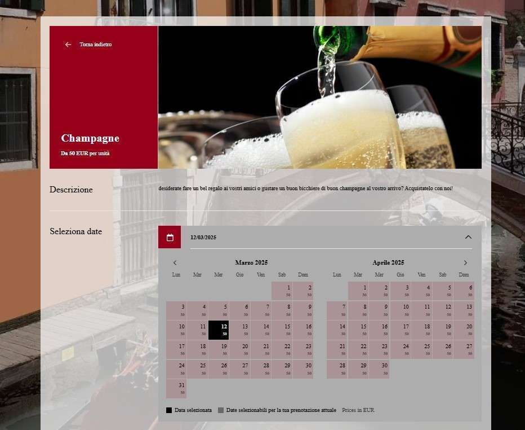Switch to the Descrizione section
525x430 pixels.
tap(71, 190)
